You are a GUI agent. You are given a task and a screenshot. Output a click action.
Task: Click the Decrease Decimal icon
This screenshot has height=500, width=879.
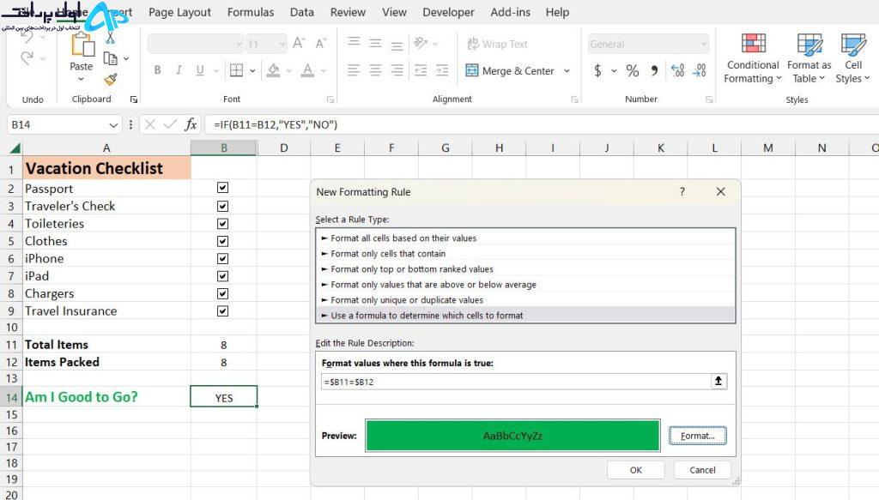tap(699, 70)
